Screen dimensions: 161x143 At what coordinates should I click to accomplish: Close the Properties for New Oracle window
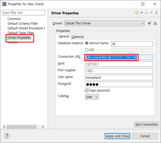pyautogui.click(x=155, y=4)
